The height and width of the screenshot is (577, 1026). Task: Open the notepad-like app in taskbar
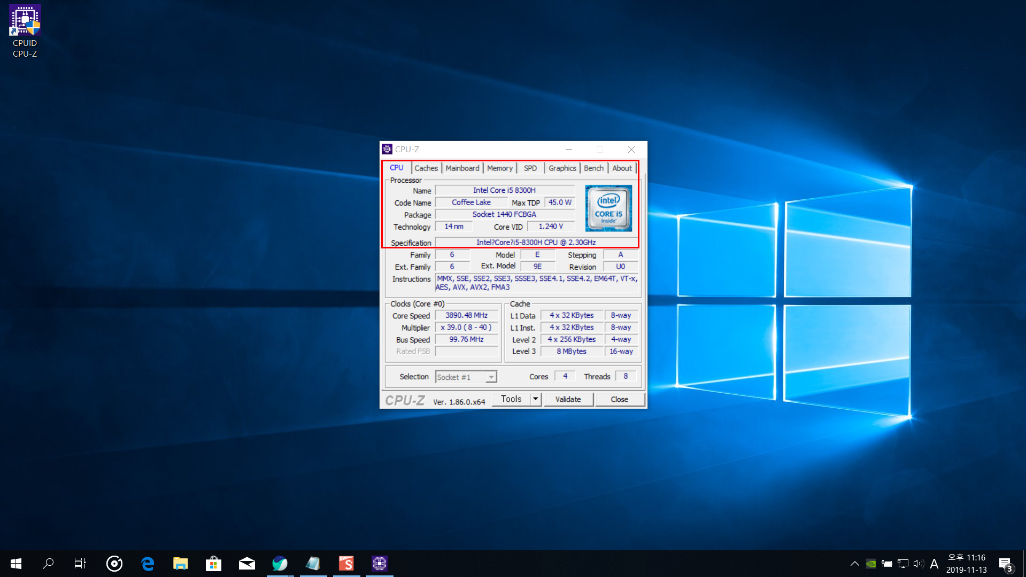tap(313, 563)
